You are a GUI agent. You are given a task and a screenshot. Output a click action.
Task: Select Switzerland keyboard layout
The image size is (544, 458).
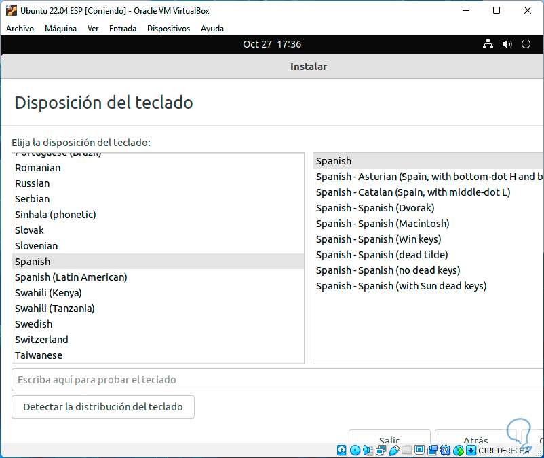[x=158, y=340]
